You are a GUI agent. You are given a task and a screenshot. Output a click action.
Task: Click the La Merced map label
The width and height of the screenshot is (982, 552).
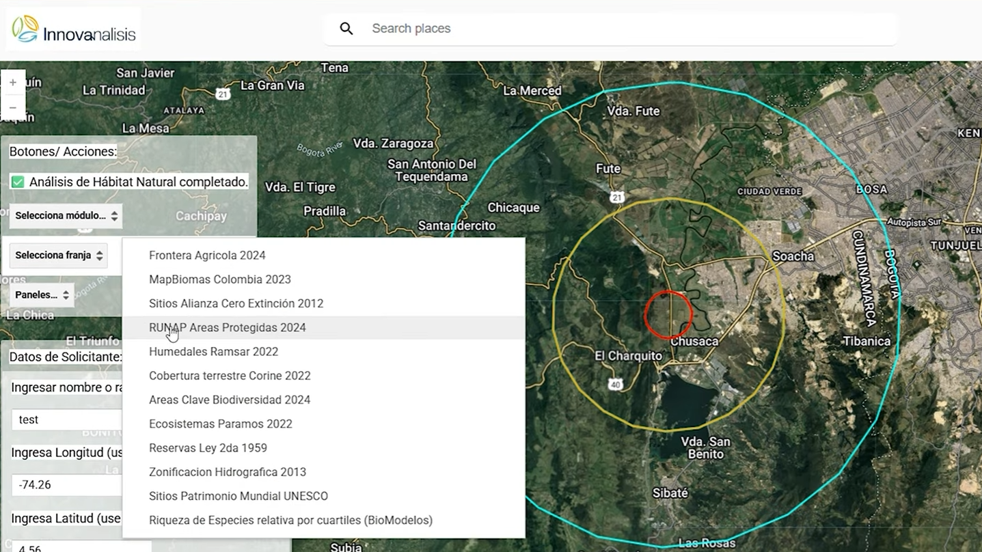pos(532,90)
